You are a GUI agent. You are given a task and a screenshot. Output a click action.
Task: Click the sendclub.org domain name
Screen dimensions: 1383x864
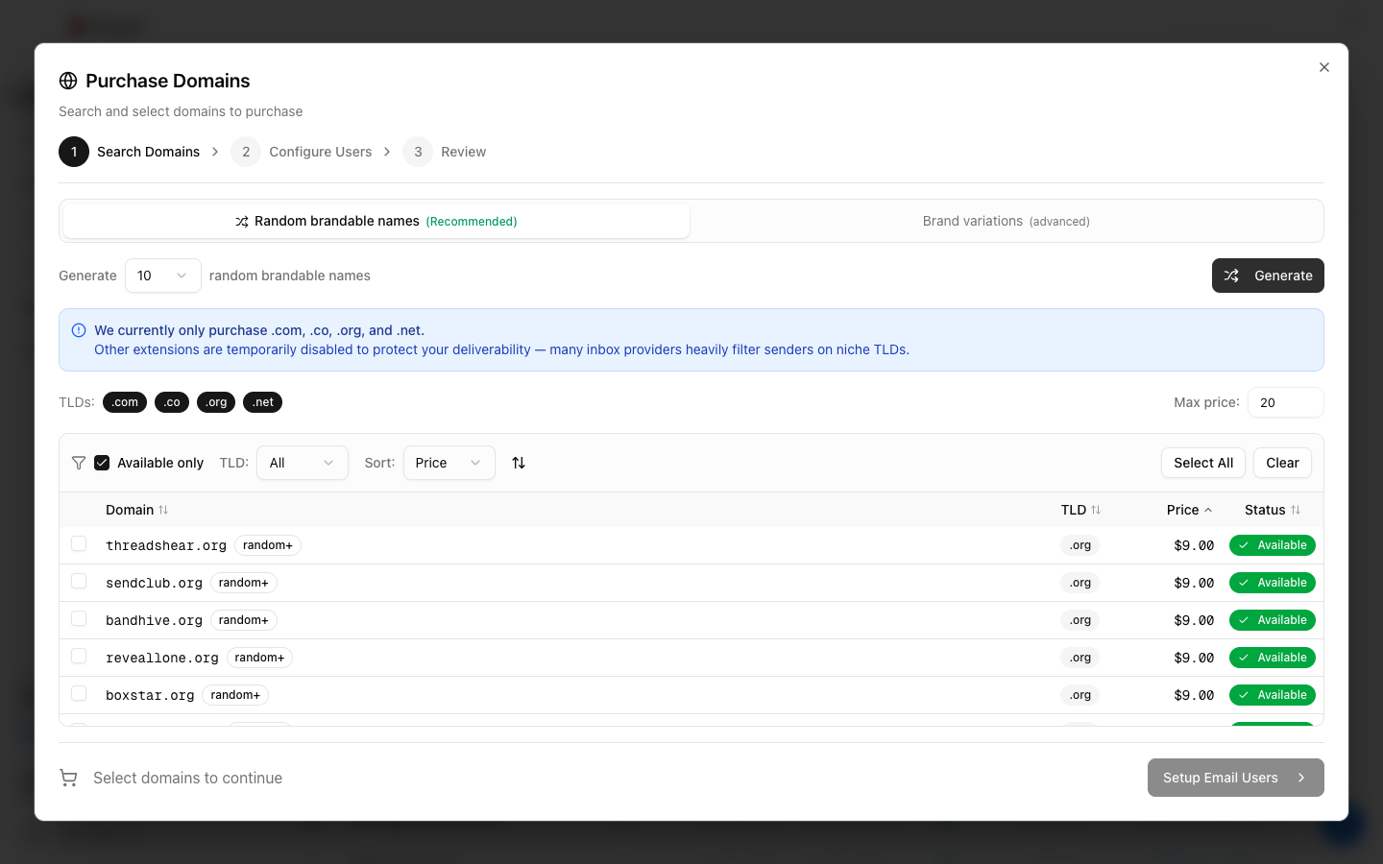coord(154,583)
